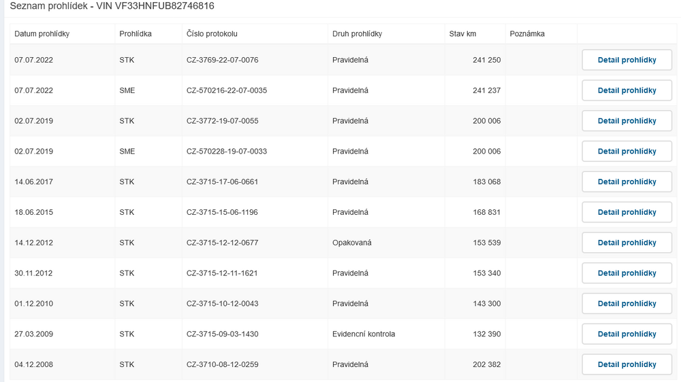Viewport: 681px width, 382px height.
Task: Open Detail prohlídky for 18.06.2015 inspection
Action: [x=627, y=212]
